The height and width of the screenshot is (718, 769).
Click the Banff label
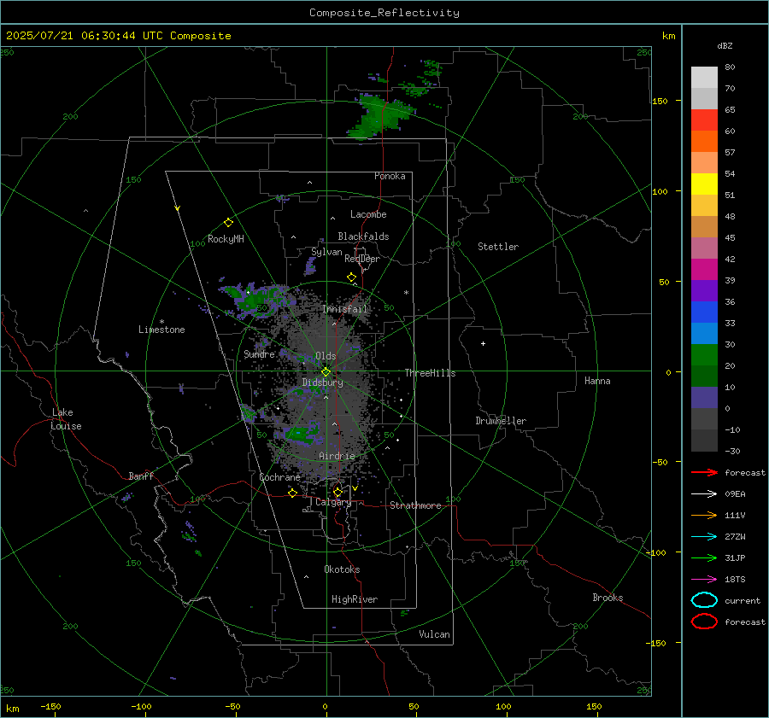point(141,476)
